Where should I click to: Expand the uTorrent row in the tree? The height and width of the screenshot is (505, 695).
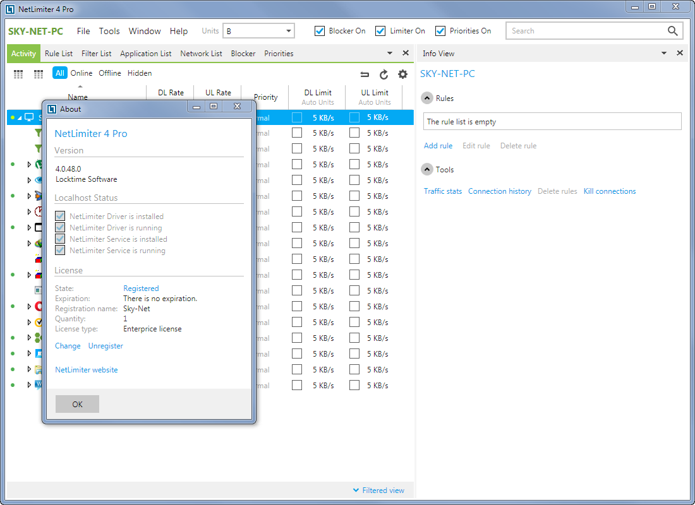click(29, 164)
